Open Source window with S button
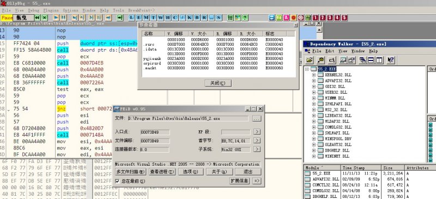 coord(219,18)
